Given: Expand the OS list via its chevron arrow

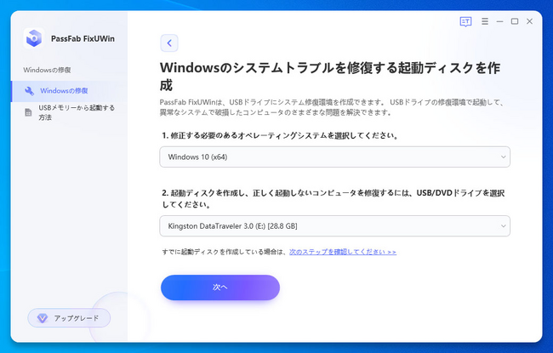Looking at the screenshot, I should (x=504, y=157).
